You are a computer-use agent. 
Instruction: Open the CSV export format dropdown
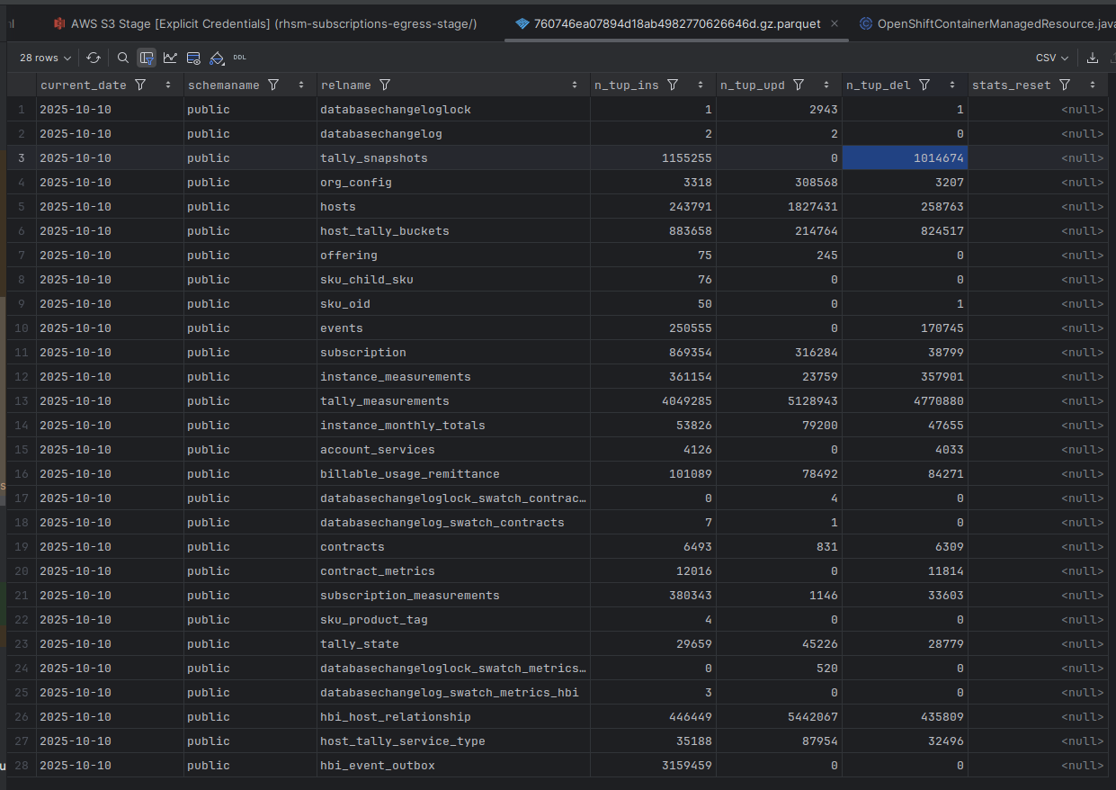(x=1051, y=58)
